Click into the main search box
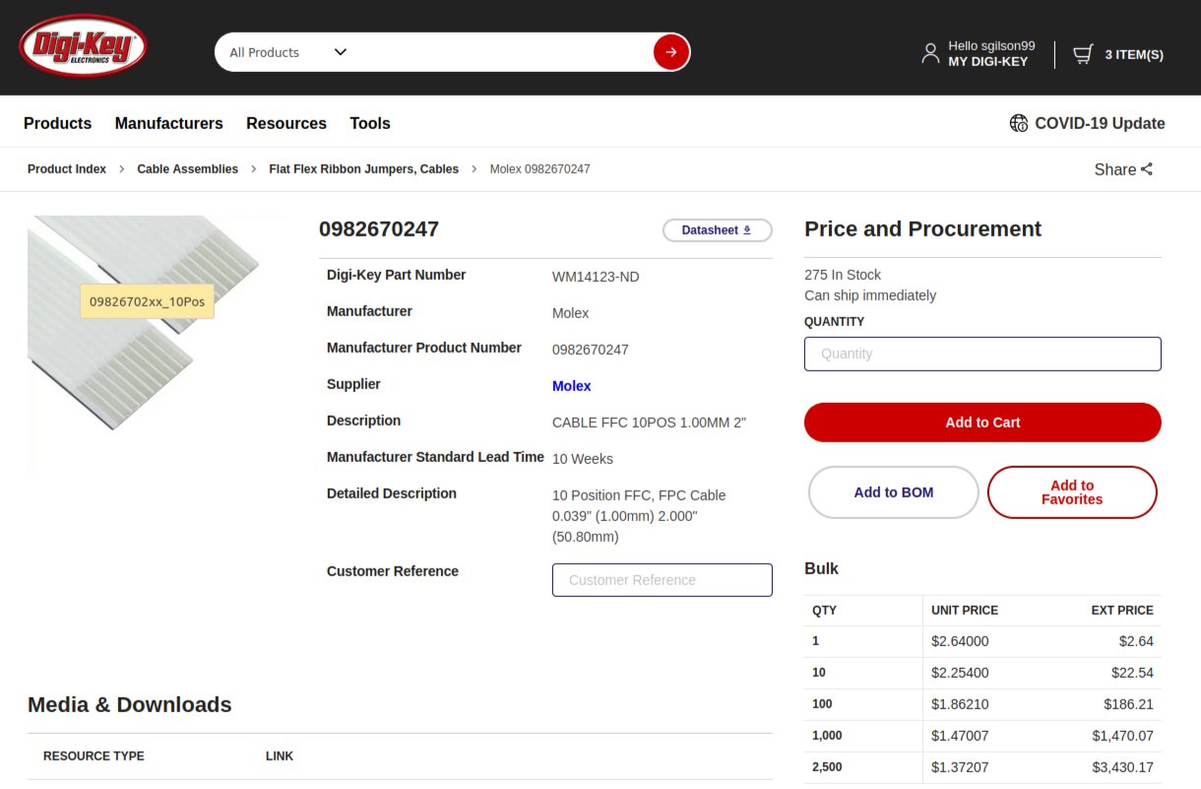Viewport: 1201px width, 789px height. pos(502,52)
